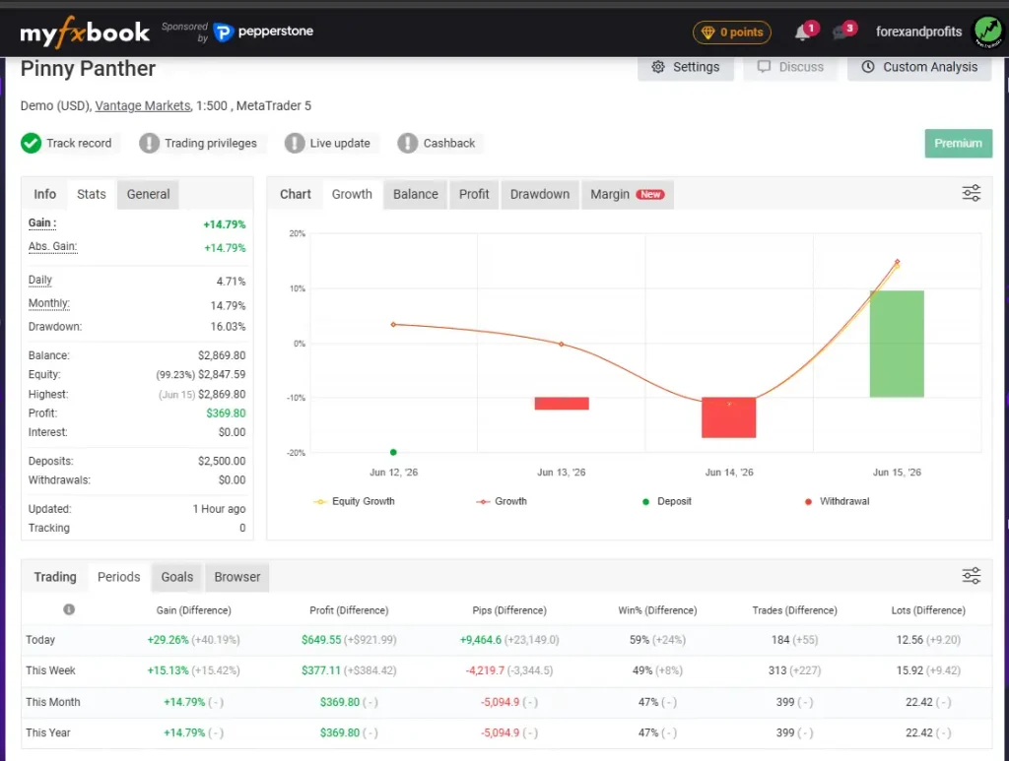Click the Today row label

pos(40,640)
